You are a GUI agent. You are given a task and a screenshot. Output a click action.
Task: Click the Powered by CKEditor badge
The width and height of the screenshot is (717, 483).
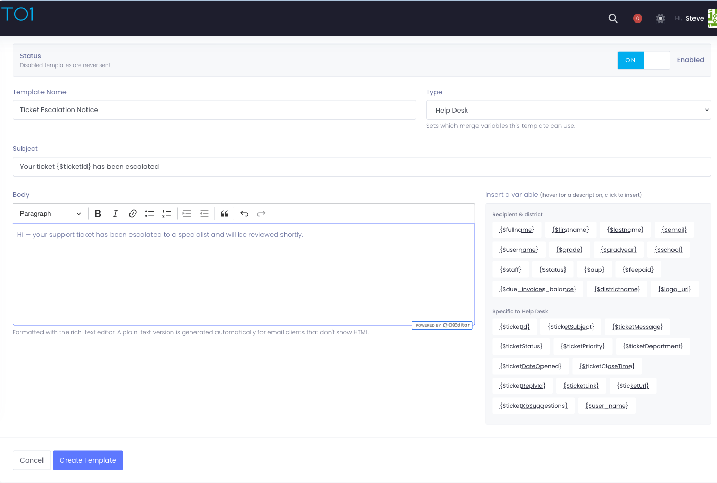pyautogui.click(x=442, y=325)
